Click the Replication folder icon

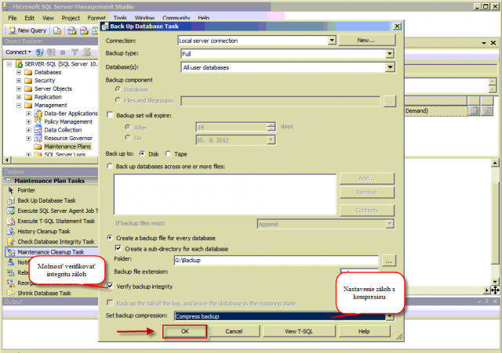28,97
